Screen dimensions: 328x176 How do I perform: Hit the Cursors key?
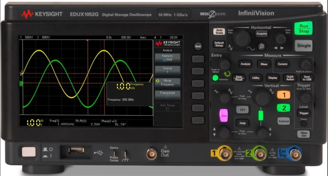coord(282,64)
